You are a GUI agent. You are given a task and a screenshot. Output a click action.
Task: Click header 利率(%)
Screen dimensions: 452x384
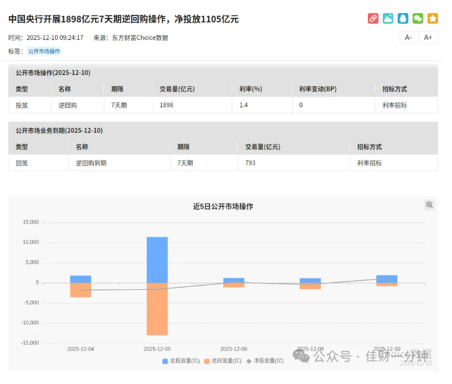coord(251,89)
